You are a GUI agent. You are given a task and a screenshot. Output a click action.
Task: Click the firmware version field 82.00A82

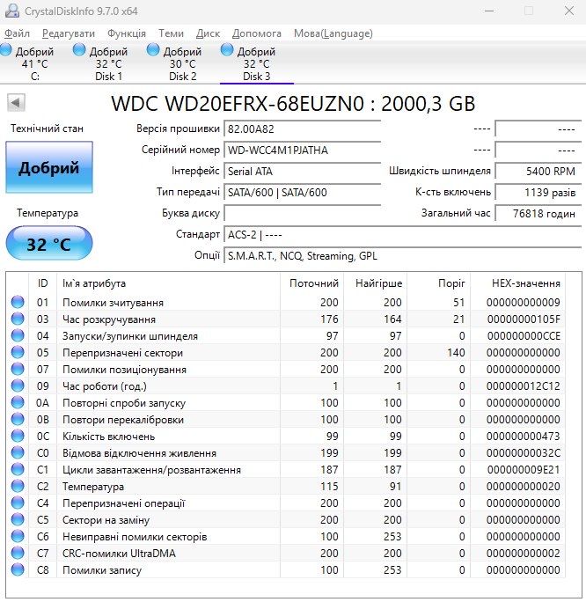click(x=303, y=128)
